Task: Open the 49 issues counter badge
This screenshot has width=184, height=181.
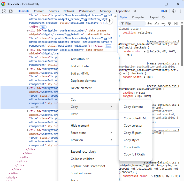Action: tap(164, 11)
